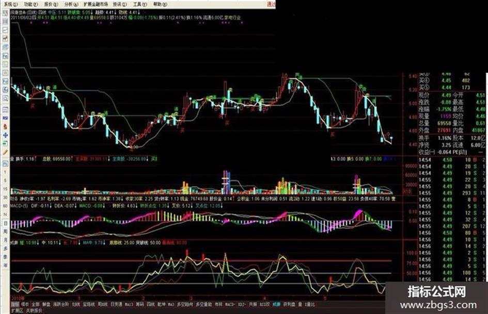
Task: Select the 模板 tab at bottom
Action: (25, 304)
